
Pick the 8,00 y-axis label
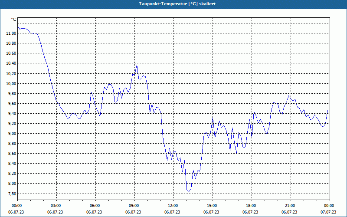12,183
